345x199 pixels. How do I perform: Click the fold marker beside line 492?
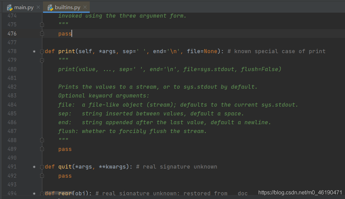[x=42, y=176]
